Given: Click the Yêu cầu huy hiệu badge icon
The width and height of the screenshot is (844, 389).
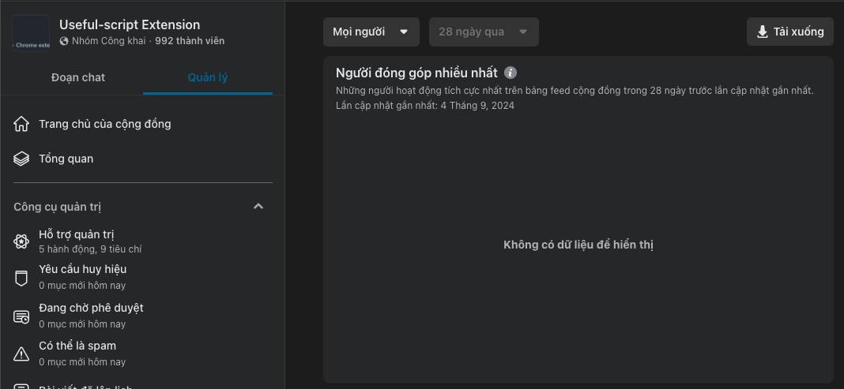Looking at the screenshot, I should (21, 278).
